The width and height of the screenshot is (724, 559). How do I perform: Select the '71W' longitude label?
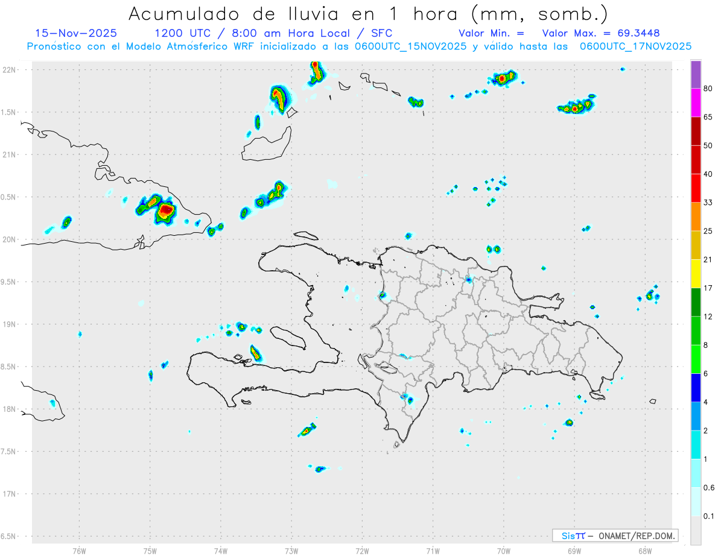tap(433, 551)
